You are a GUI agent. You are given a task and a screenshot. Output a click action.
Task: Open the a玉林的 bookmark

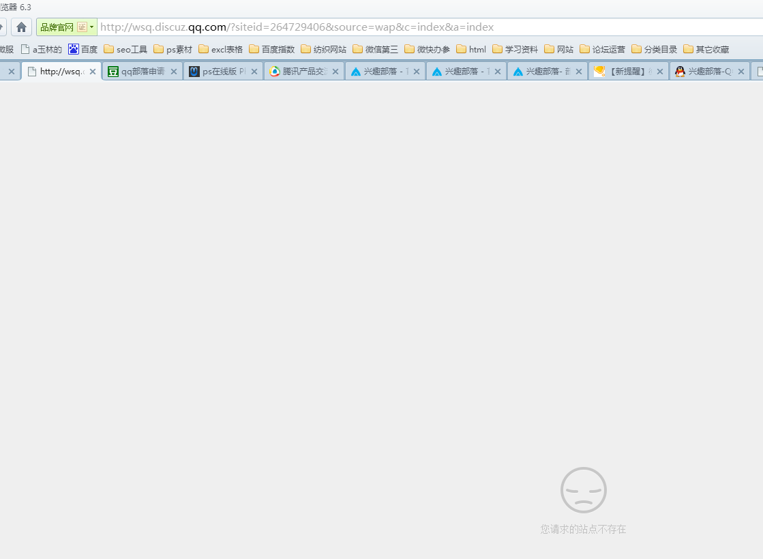[42, 49]
